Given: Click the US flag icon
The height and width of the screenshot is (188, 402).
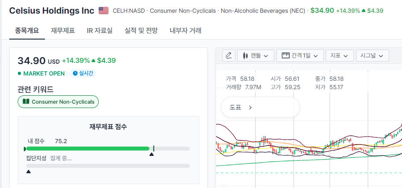Looking at the screenshot, I should coord(104,10).
